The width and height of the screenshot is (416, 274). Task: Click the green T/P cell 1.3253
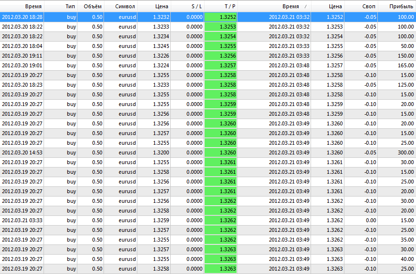click(221, 27)
